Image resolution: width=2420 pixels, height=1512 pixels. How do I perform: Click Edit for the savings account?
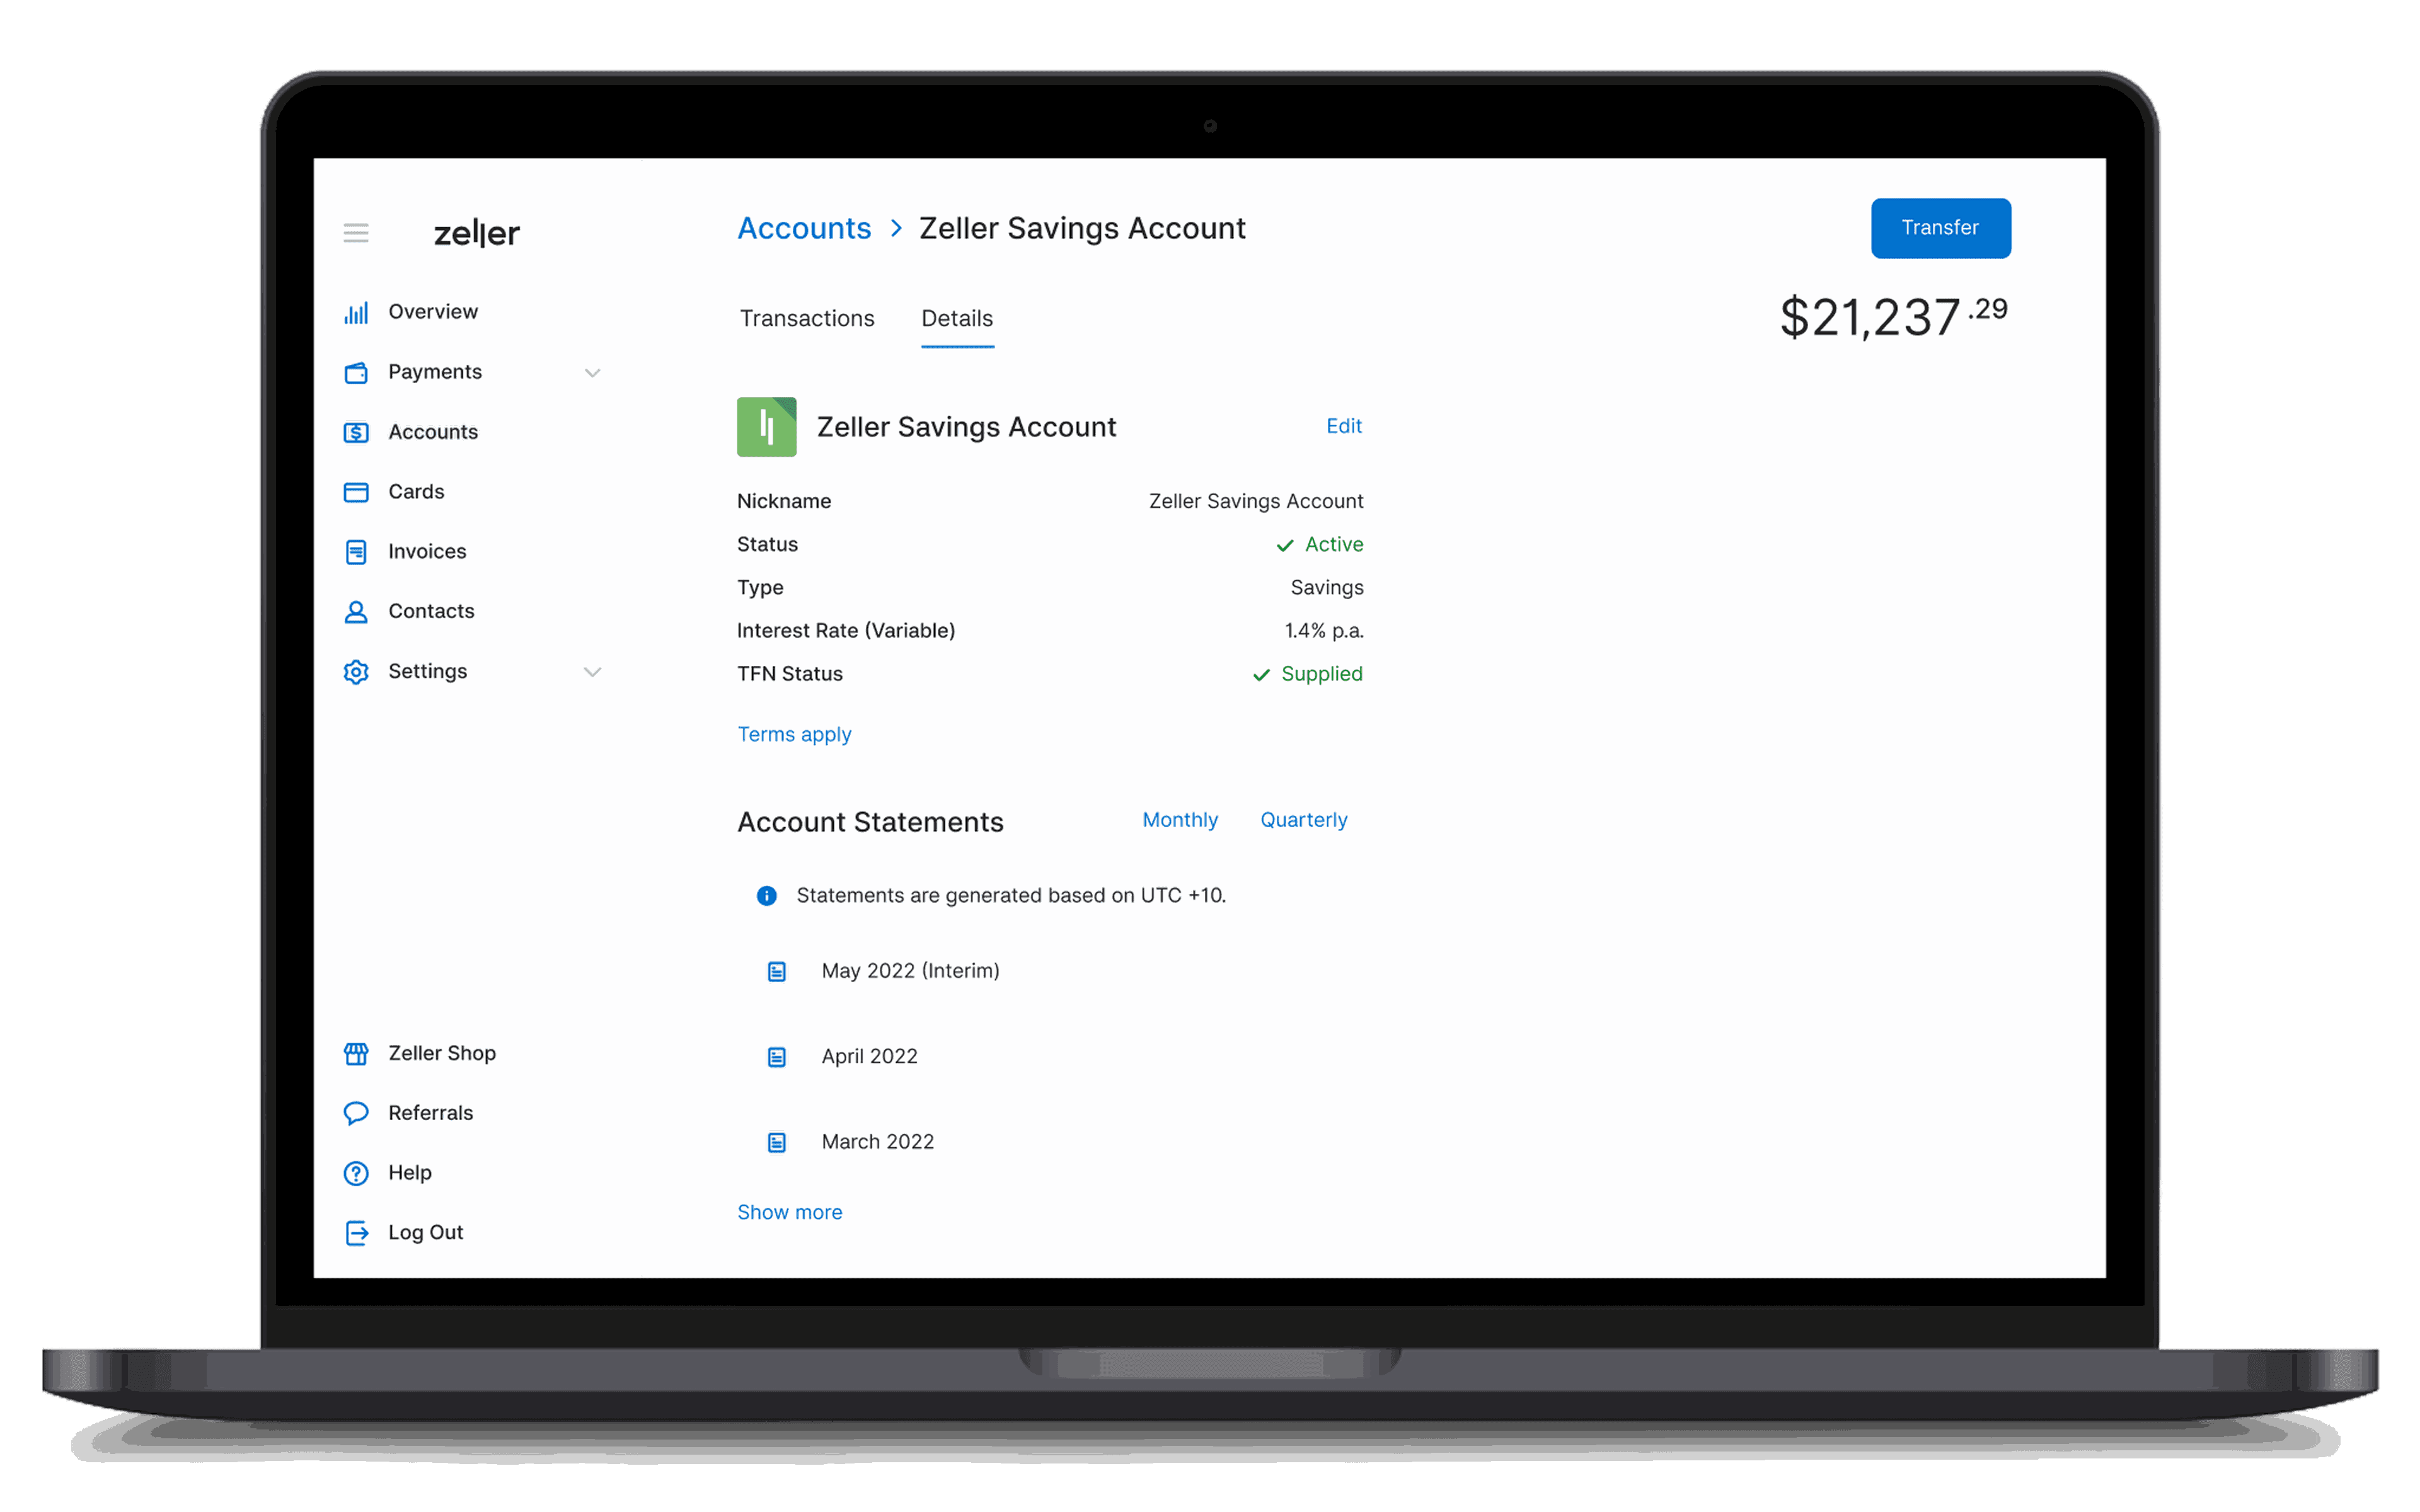pos(1344,426)
